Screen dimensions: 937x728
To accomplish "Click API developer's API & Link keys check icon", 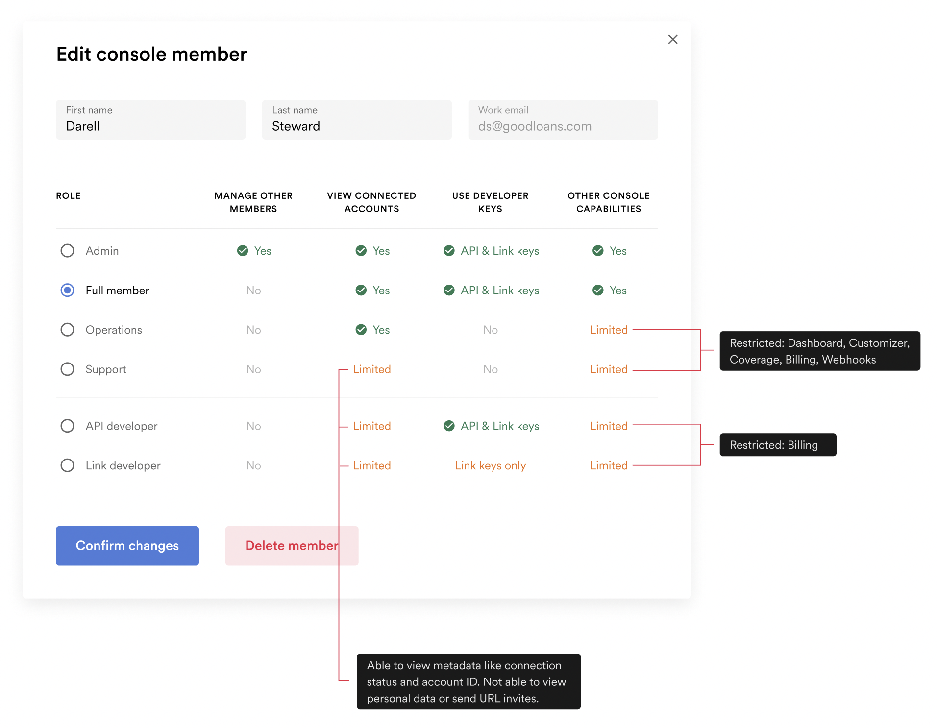I will click(x=449, y=426).
